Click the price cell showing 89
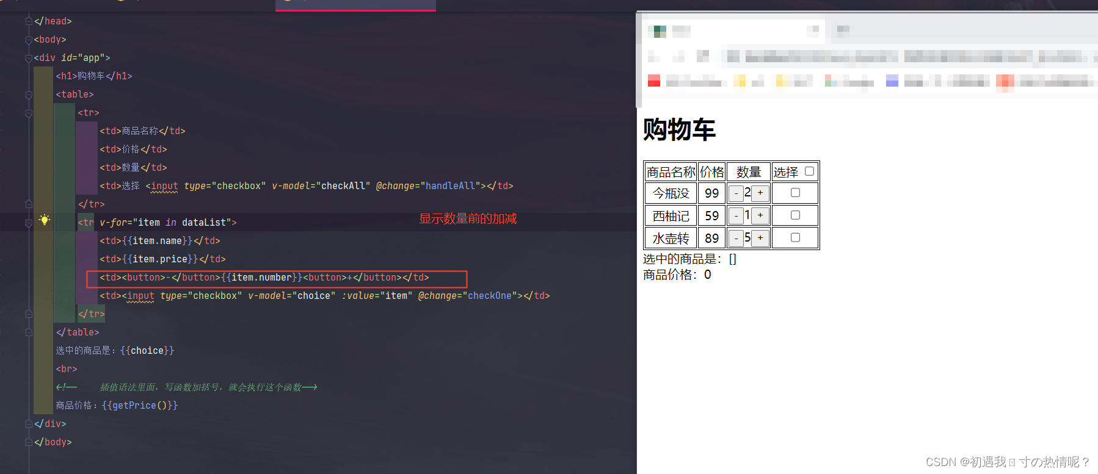 click(x=711, y=239)
